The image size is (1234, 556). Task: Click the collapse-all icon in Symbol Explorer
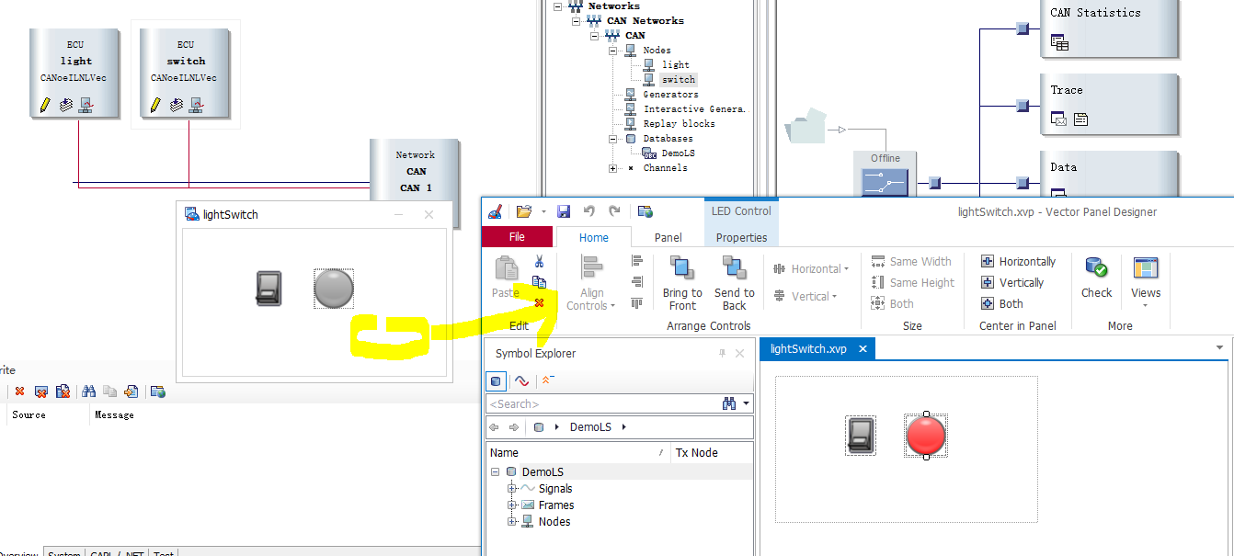547,380
